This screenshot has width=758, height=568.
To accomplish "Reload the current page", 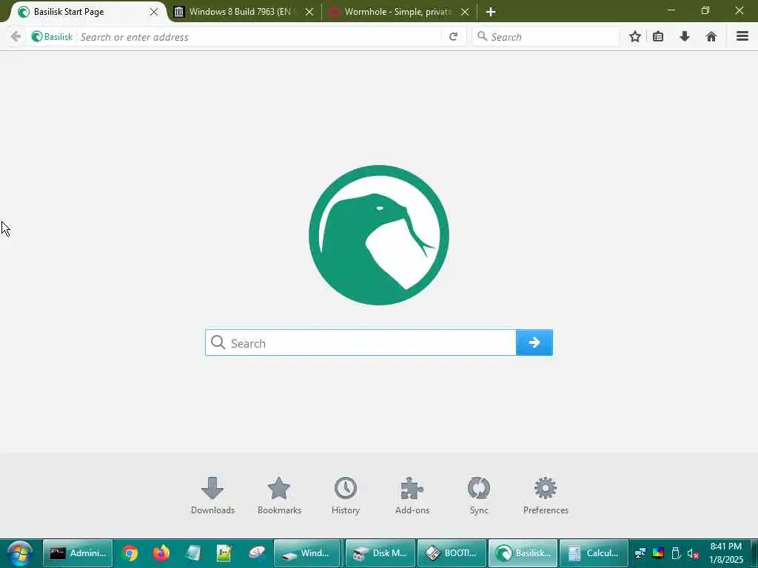I will coord(454,36).
